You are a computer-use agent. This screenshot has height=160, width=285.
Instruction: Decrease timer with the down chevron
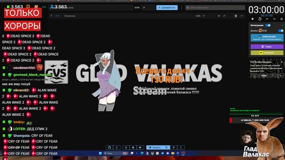point(274,19)
